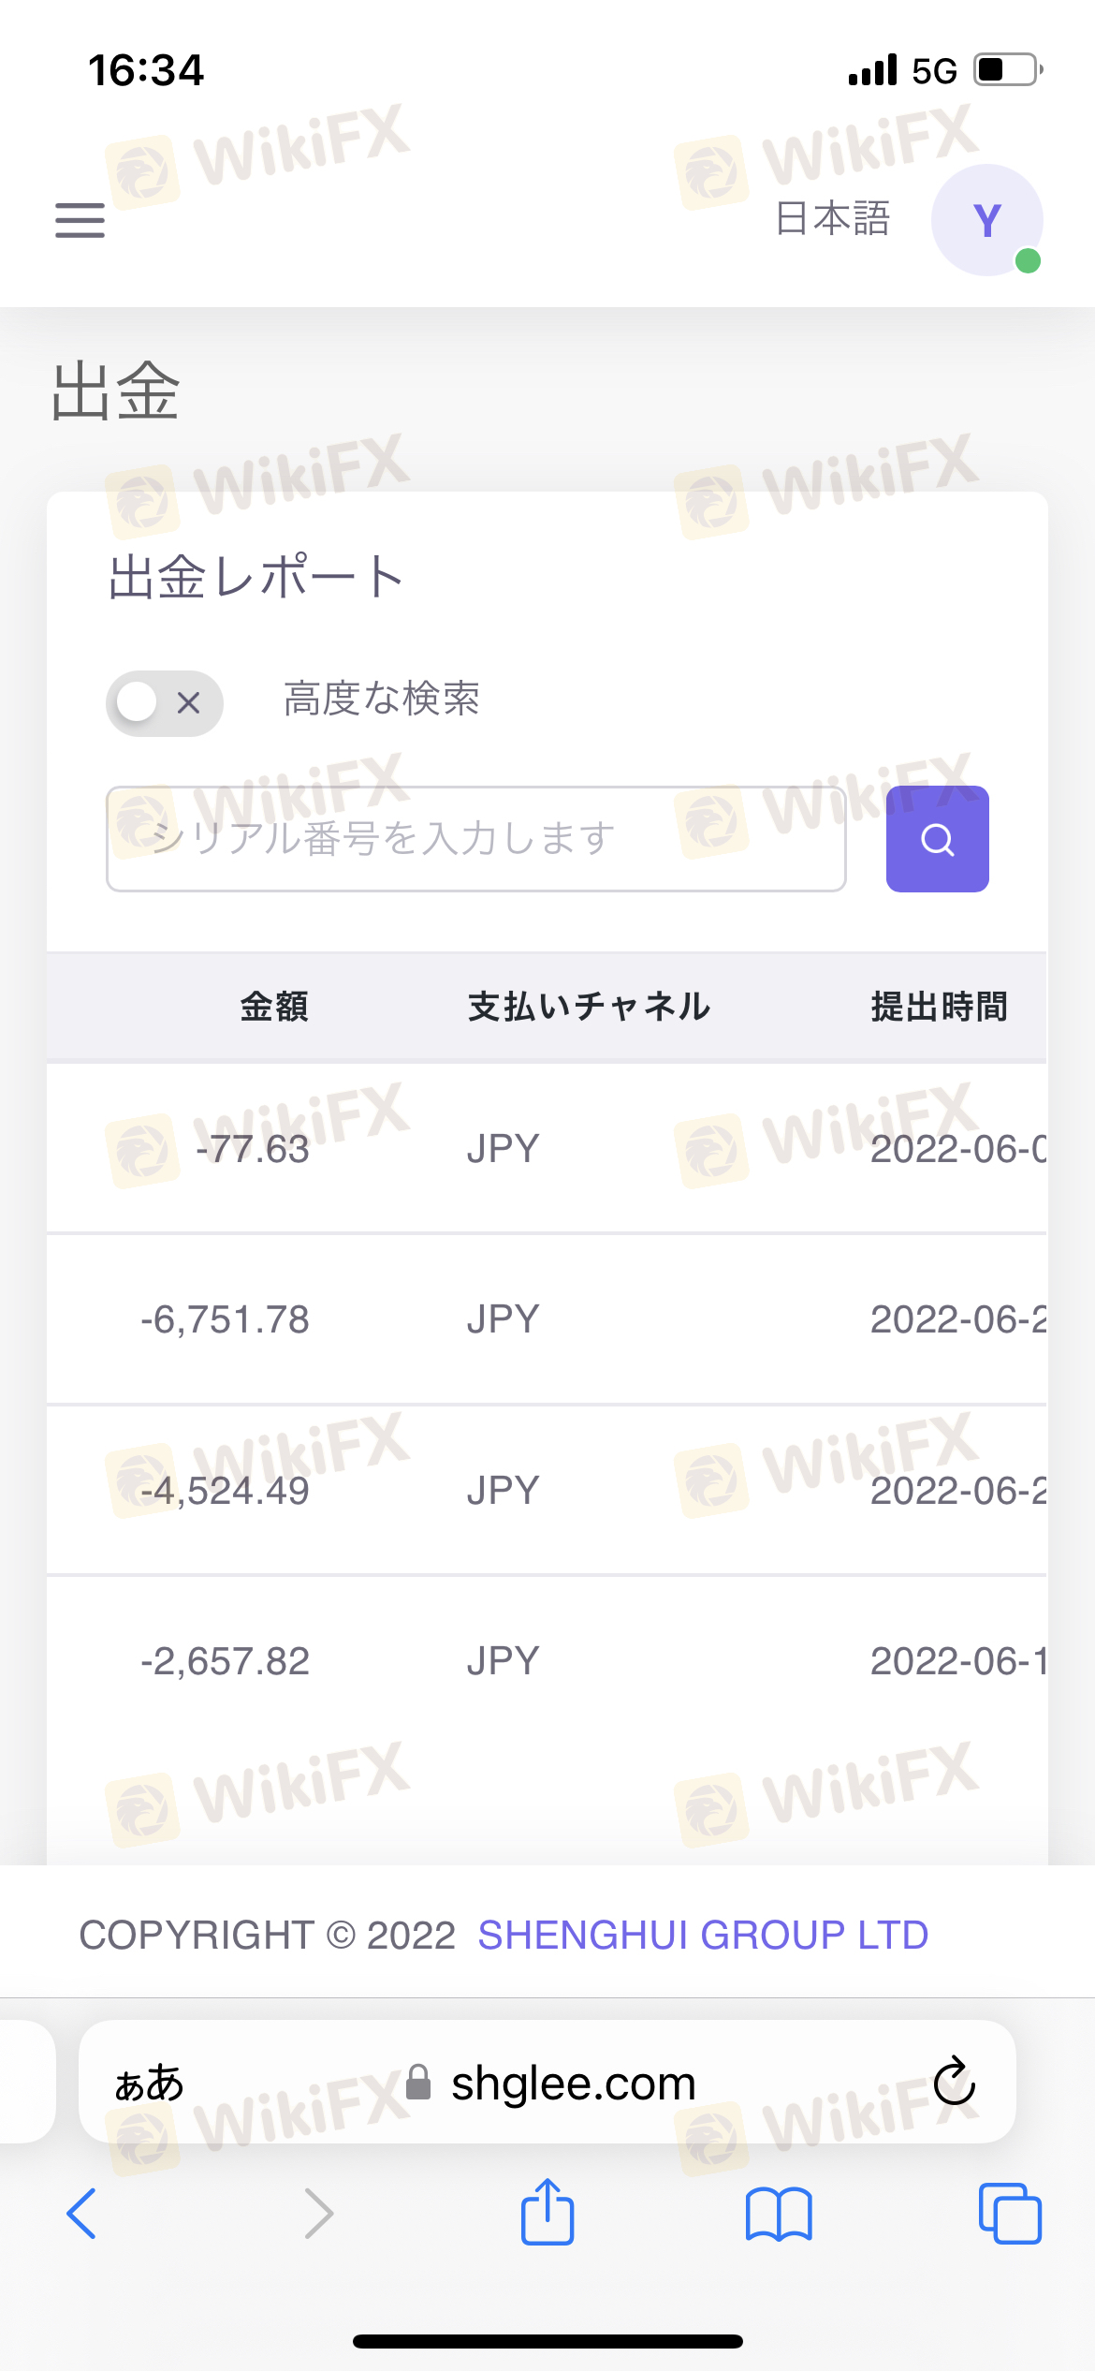Tap the Safari forward arrow
1095x2371 pixels.
pos(318,2214)
